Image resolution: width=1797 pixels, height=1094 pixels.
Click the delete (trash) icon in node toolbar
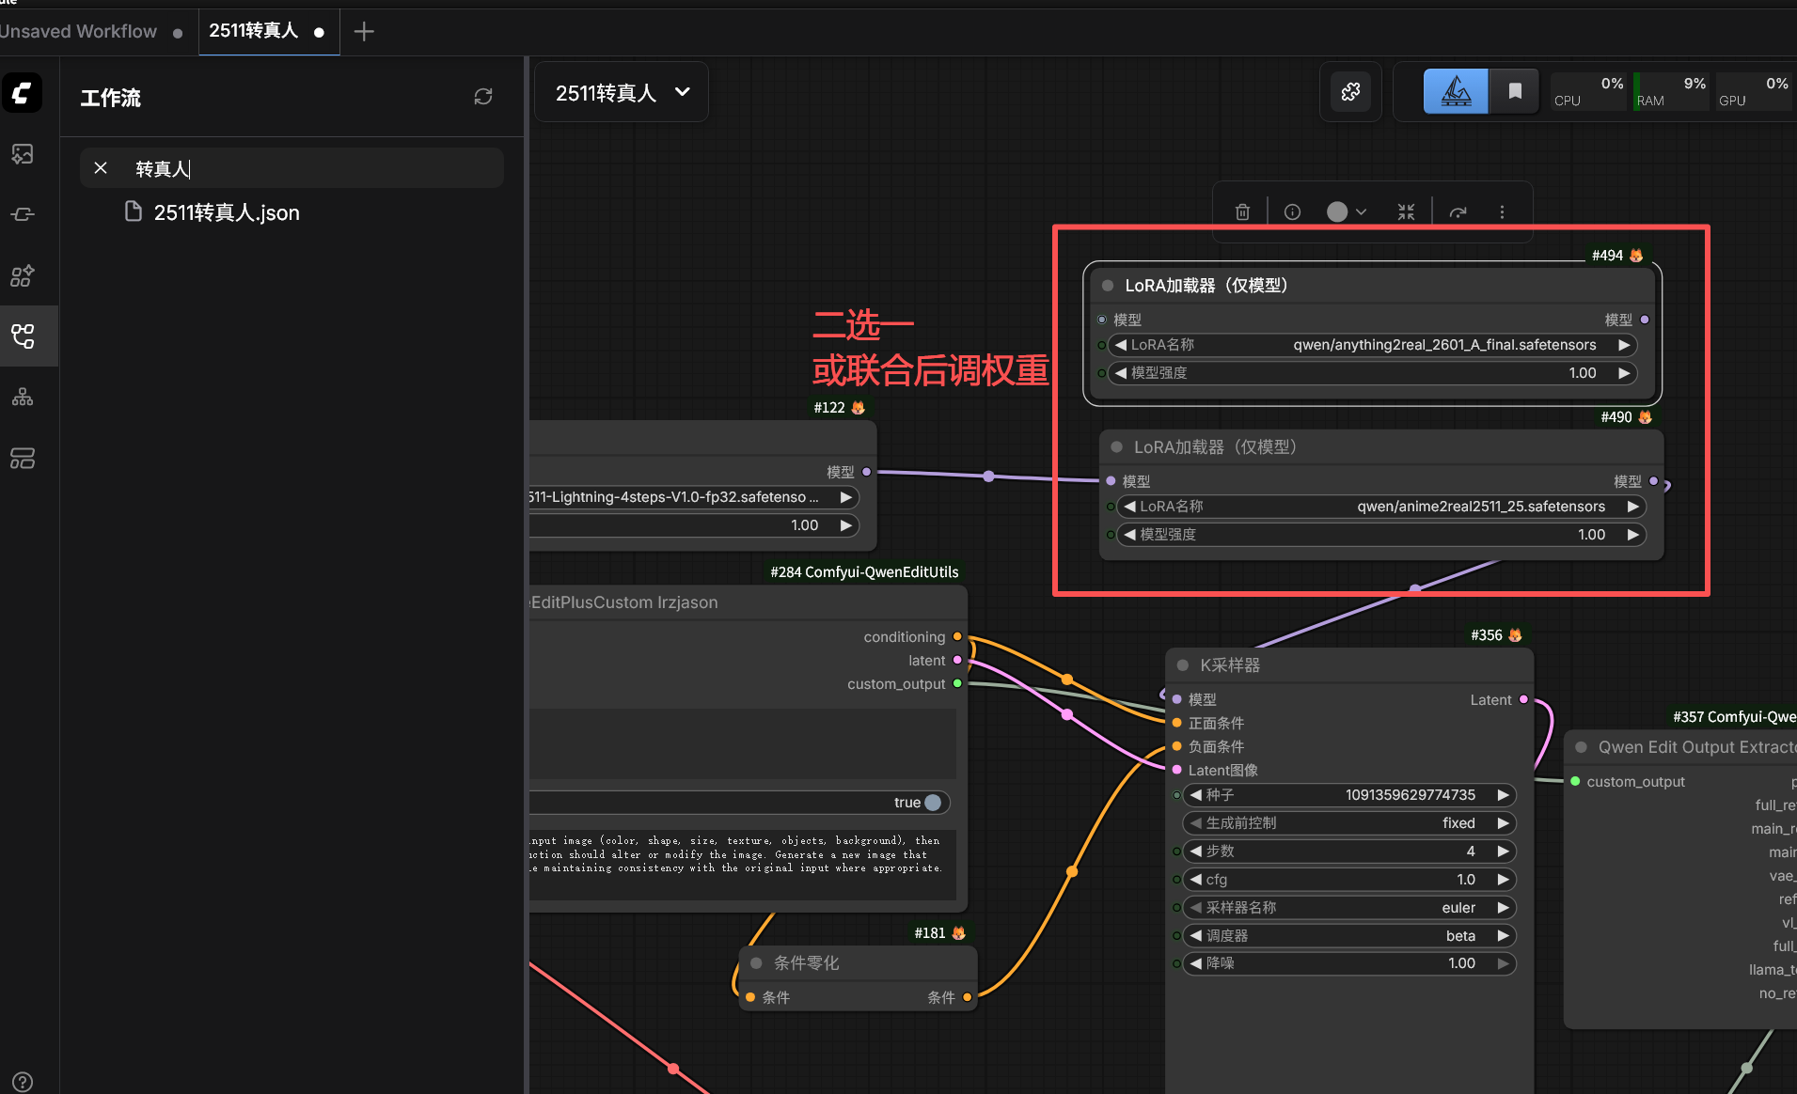1242,212
